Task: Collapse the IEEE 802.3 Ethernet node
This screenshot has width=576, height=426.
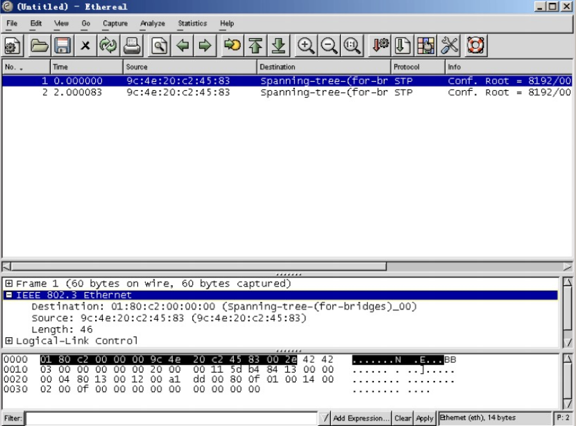Action: 9,295
